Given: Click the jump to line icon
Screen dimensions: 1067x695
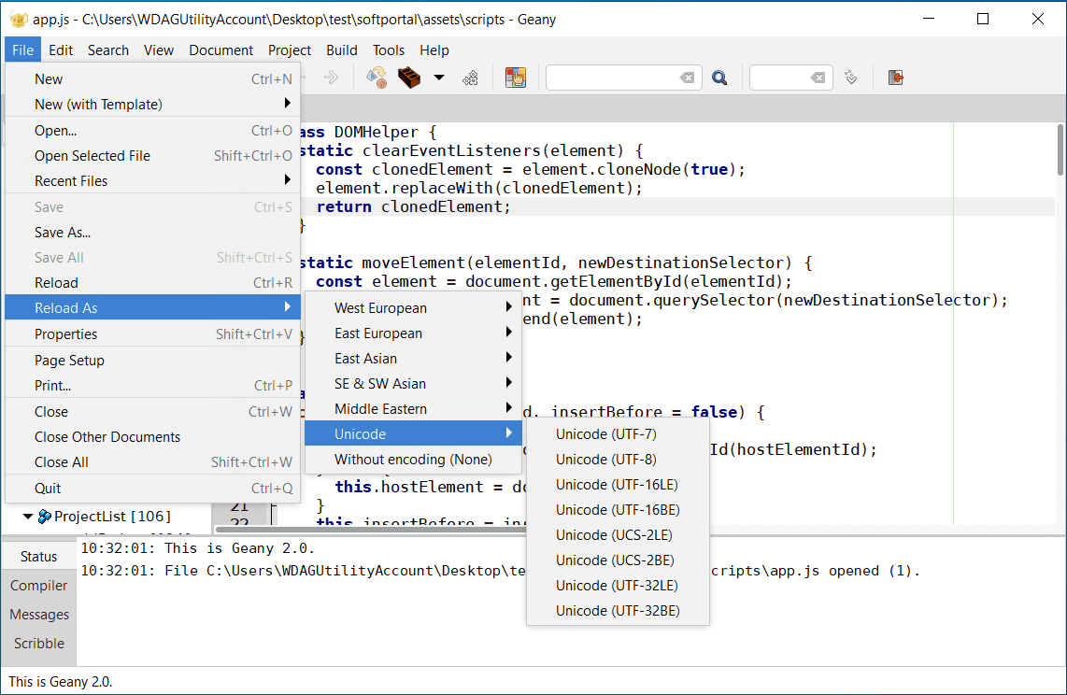Looking at the screenshot, I should click(x=850, y=78).
